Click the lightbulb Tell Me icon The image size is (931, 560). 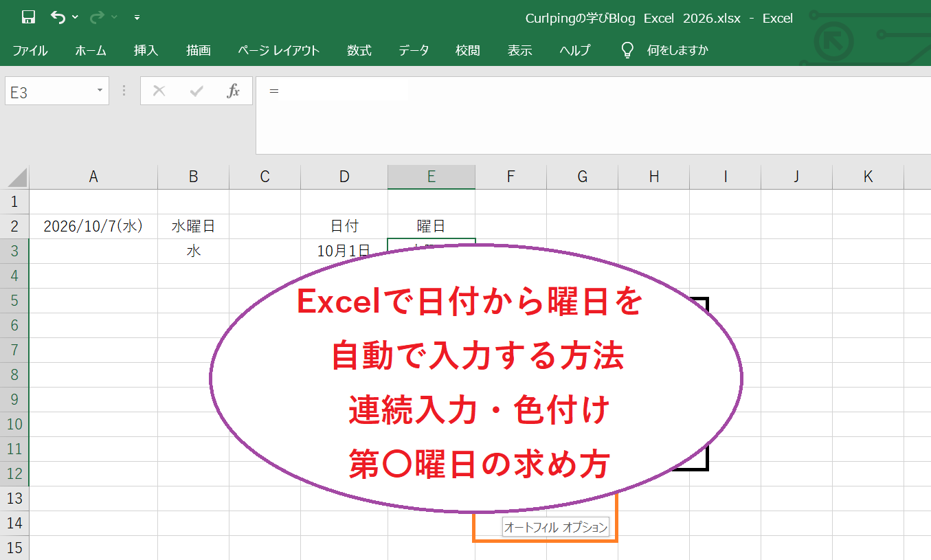[x=627, y=50]
